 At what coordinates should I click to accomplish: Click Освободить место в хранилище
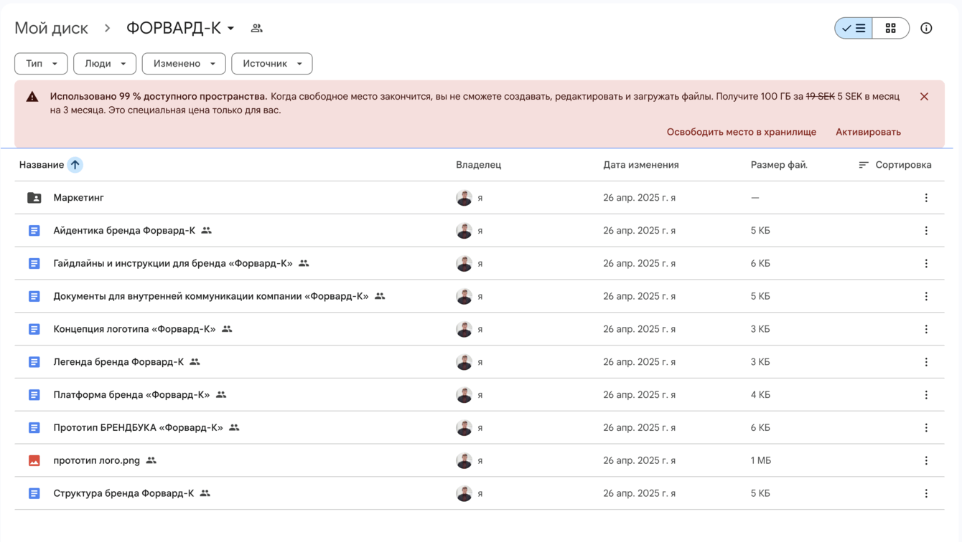pyautogui.click(x=742, y=132)
